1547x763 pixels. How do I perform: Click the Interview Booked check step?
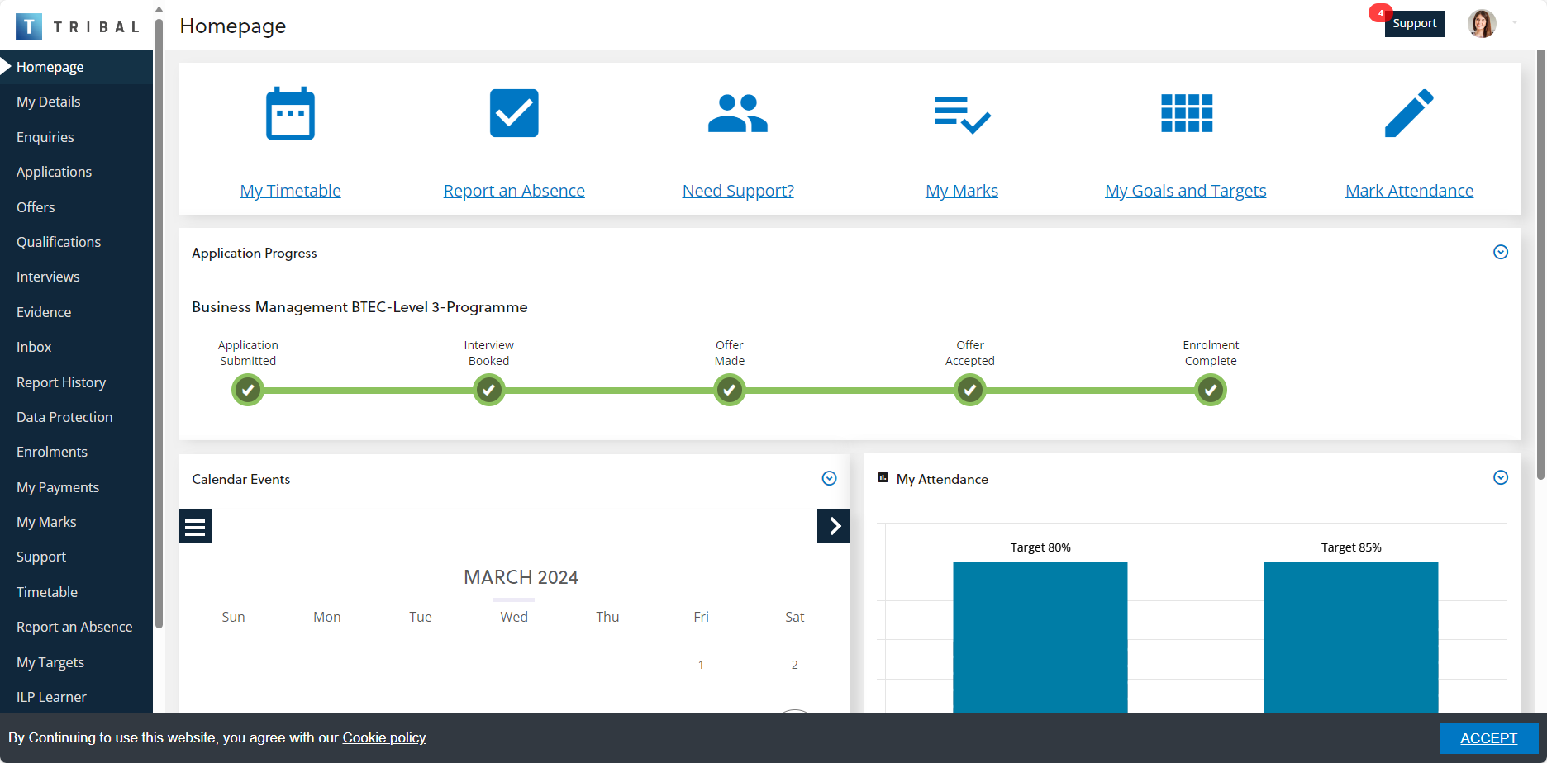489,390
